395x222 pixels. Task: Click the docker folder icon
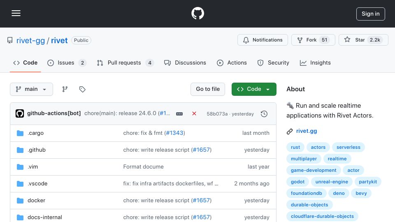[x=20, y=201]
